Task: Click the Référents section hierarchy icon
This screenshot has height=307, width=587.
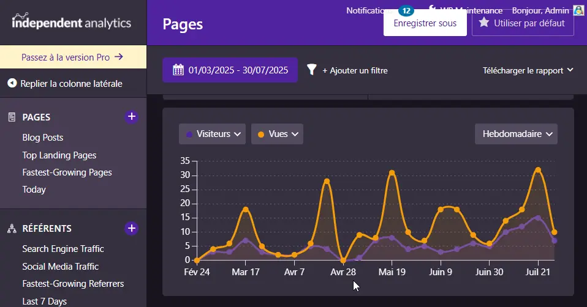Action: coord(12,228)
